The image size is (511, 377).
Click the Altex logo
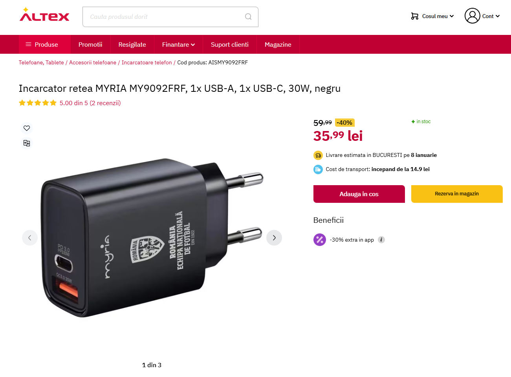44,15
